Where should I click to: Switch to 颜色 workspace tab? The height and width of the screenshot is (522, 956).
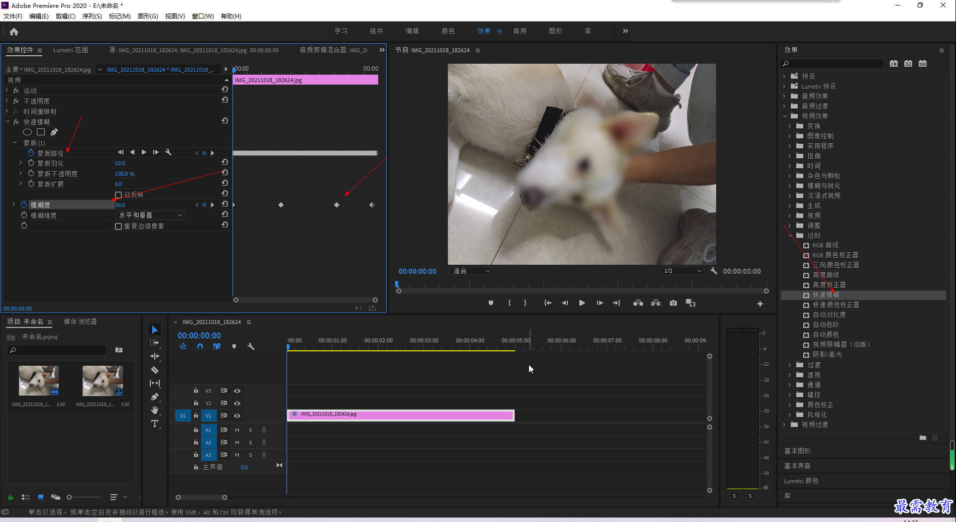click(x=448, y=31)
